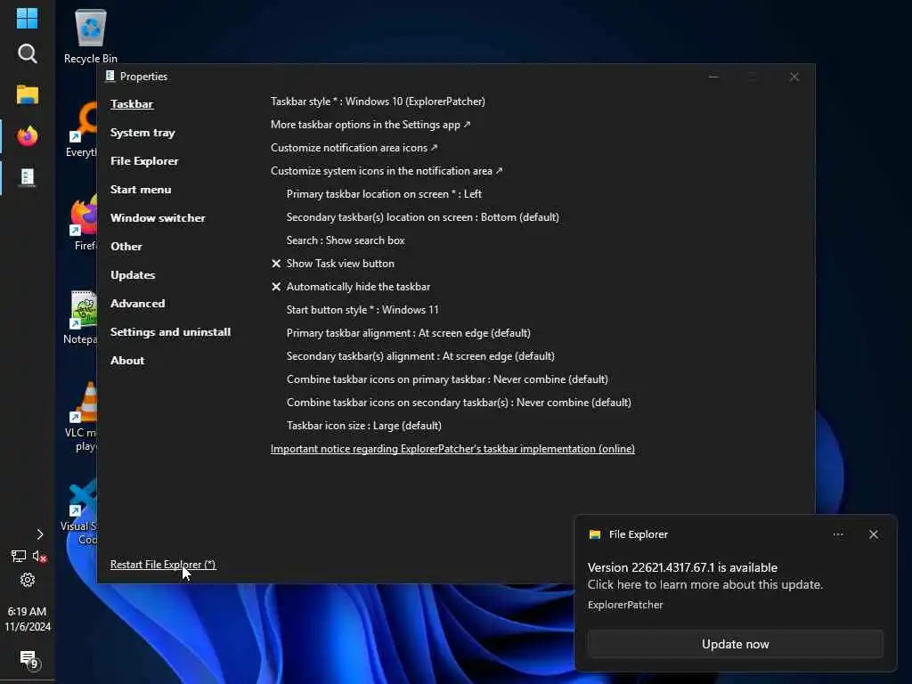912x684 pixels.
Task: Open Settings and uninstall section
Action: click(x=170, y=332)
